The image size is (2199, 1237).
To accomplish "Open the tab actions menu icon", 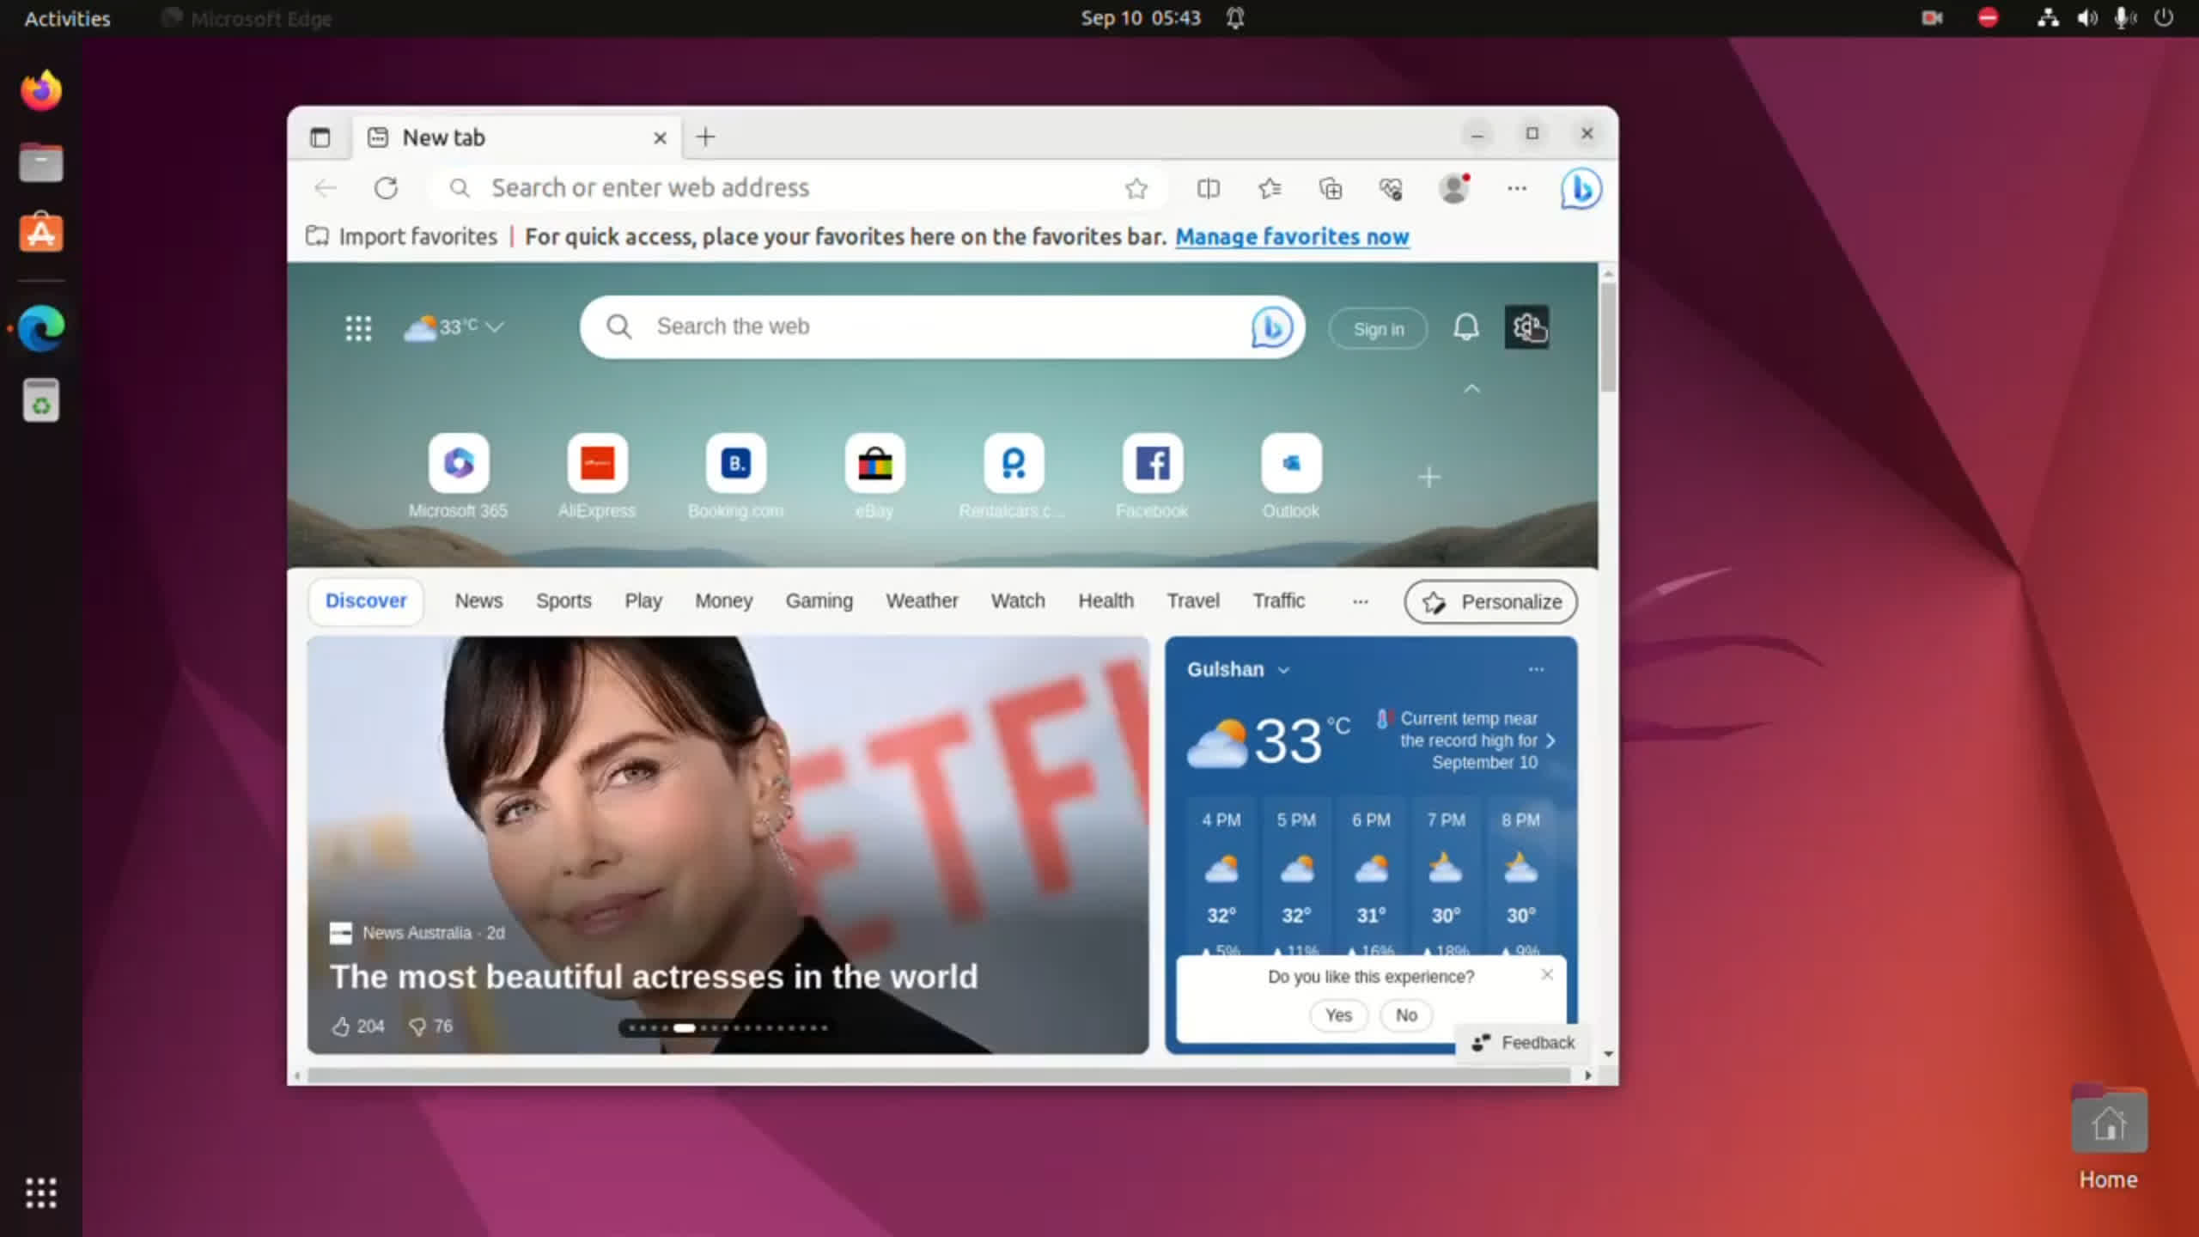I will pyautogui.click(x=320, y=137).
